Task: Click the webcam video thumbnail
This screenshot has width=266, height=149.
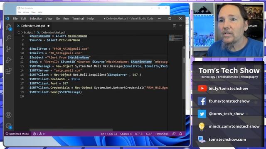Action: click(228, 30)
